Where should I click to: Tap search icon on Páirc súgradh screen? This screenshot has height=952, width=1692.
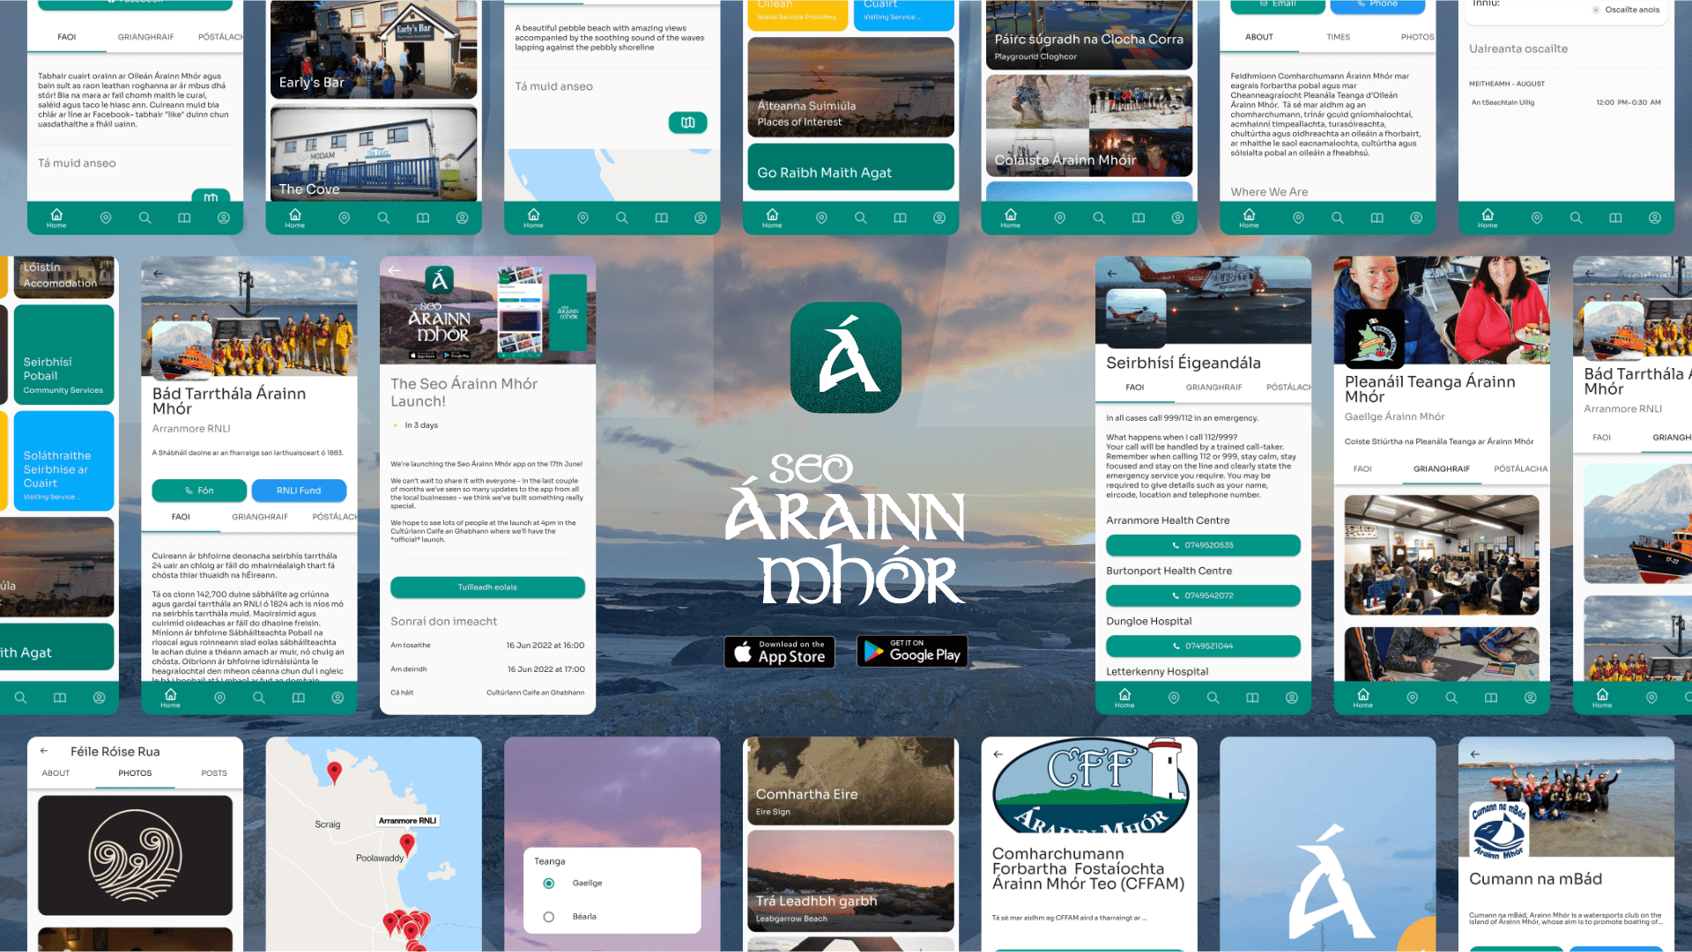[x=1099, y=218]
